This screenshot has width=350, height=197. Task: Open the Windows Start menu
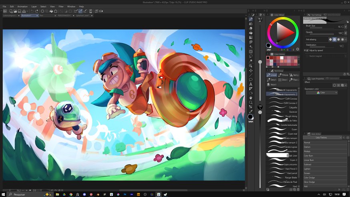point(3,195)
